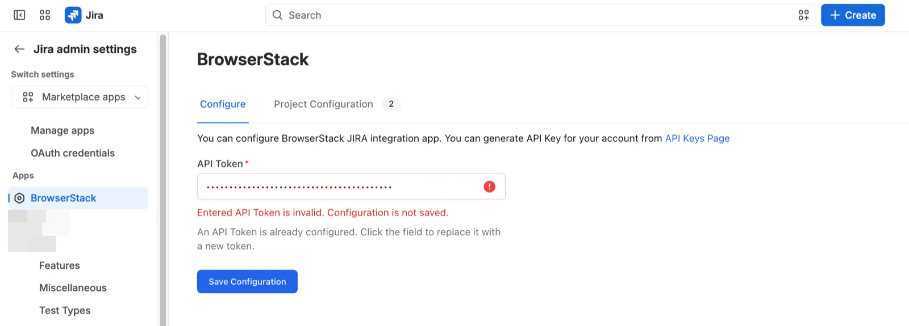This screenshot has width=909, height=326.
Task: Open the apps icon inside search bar
Action: (x=803, y=15)
